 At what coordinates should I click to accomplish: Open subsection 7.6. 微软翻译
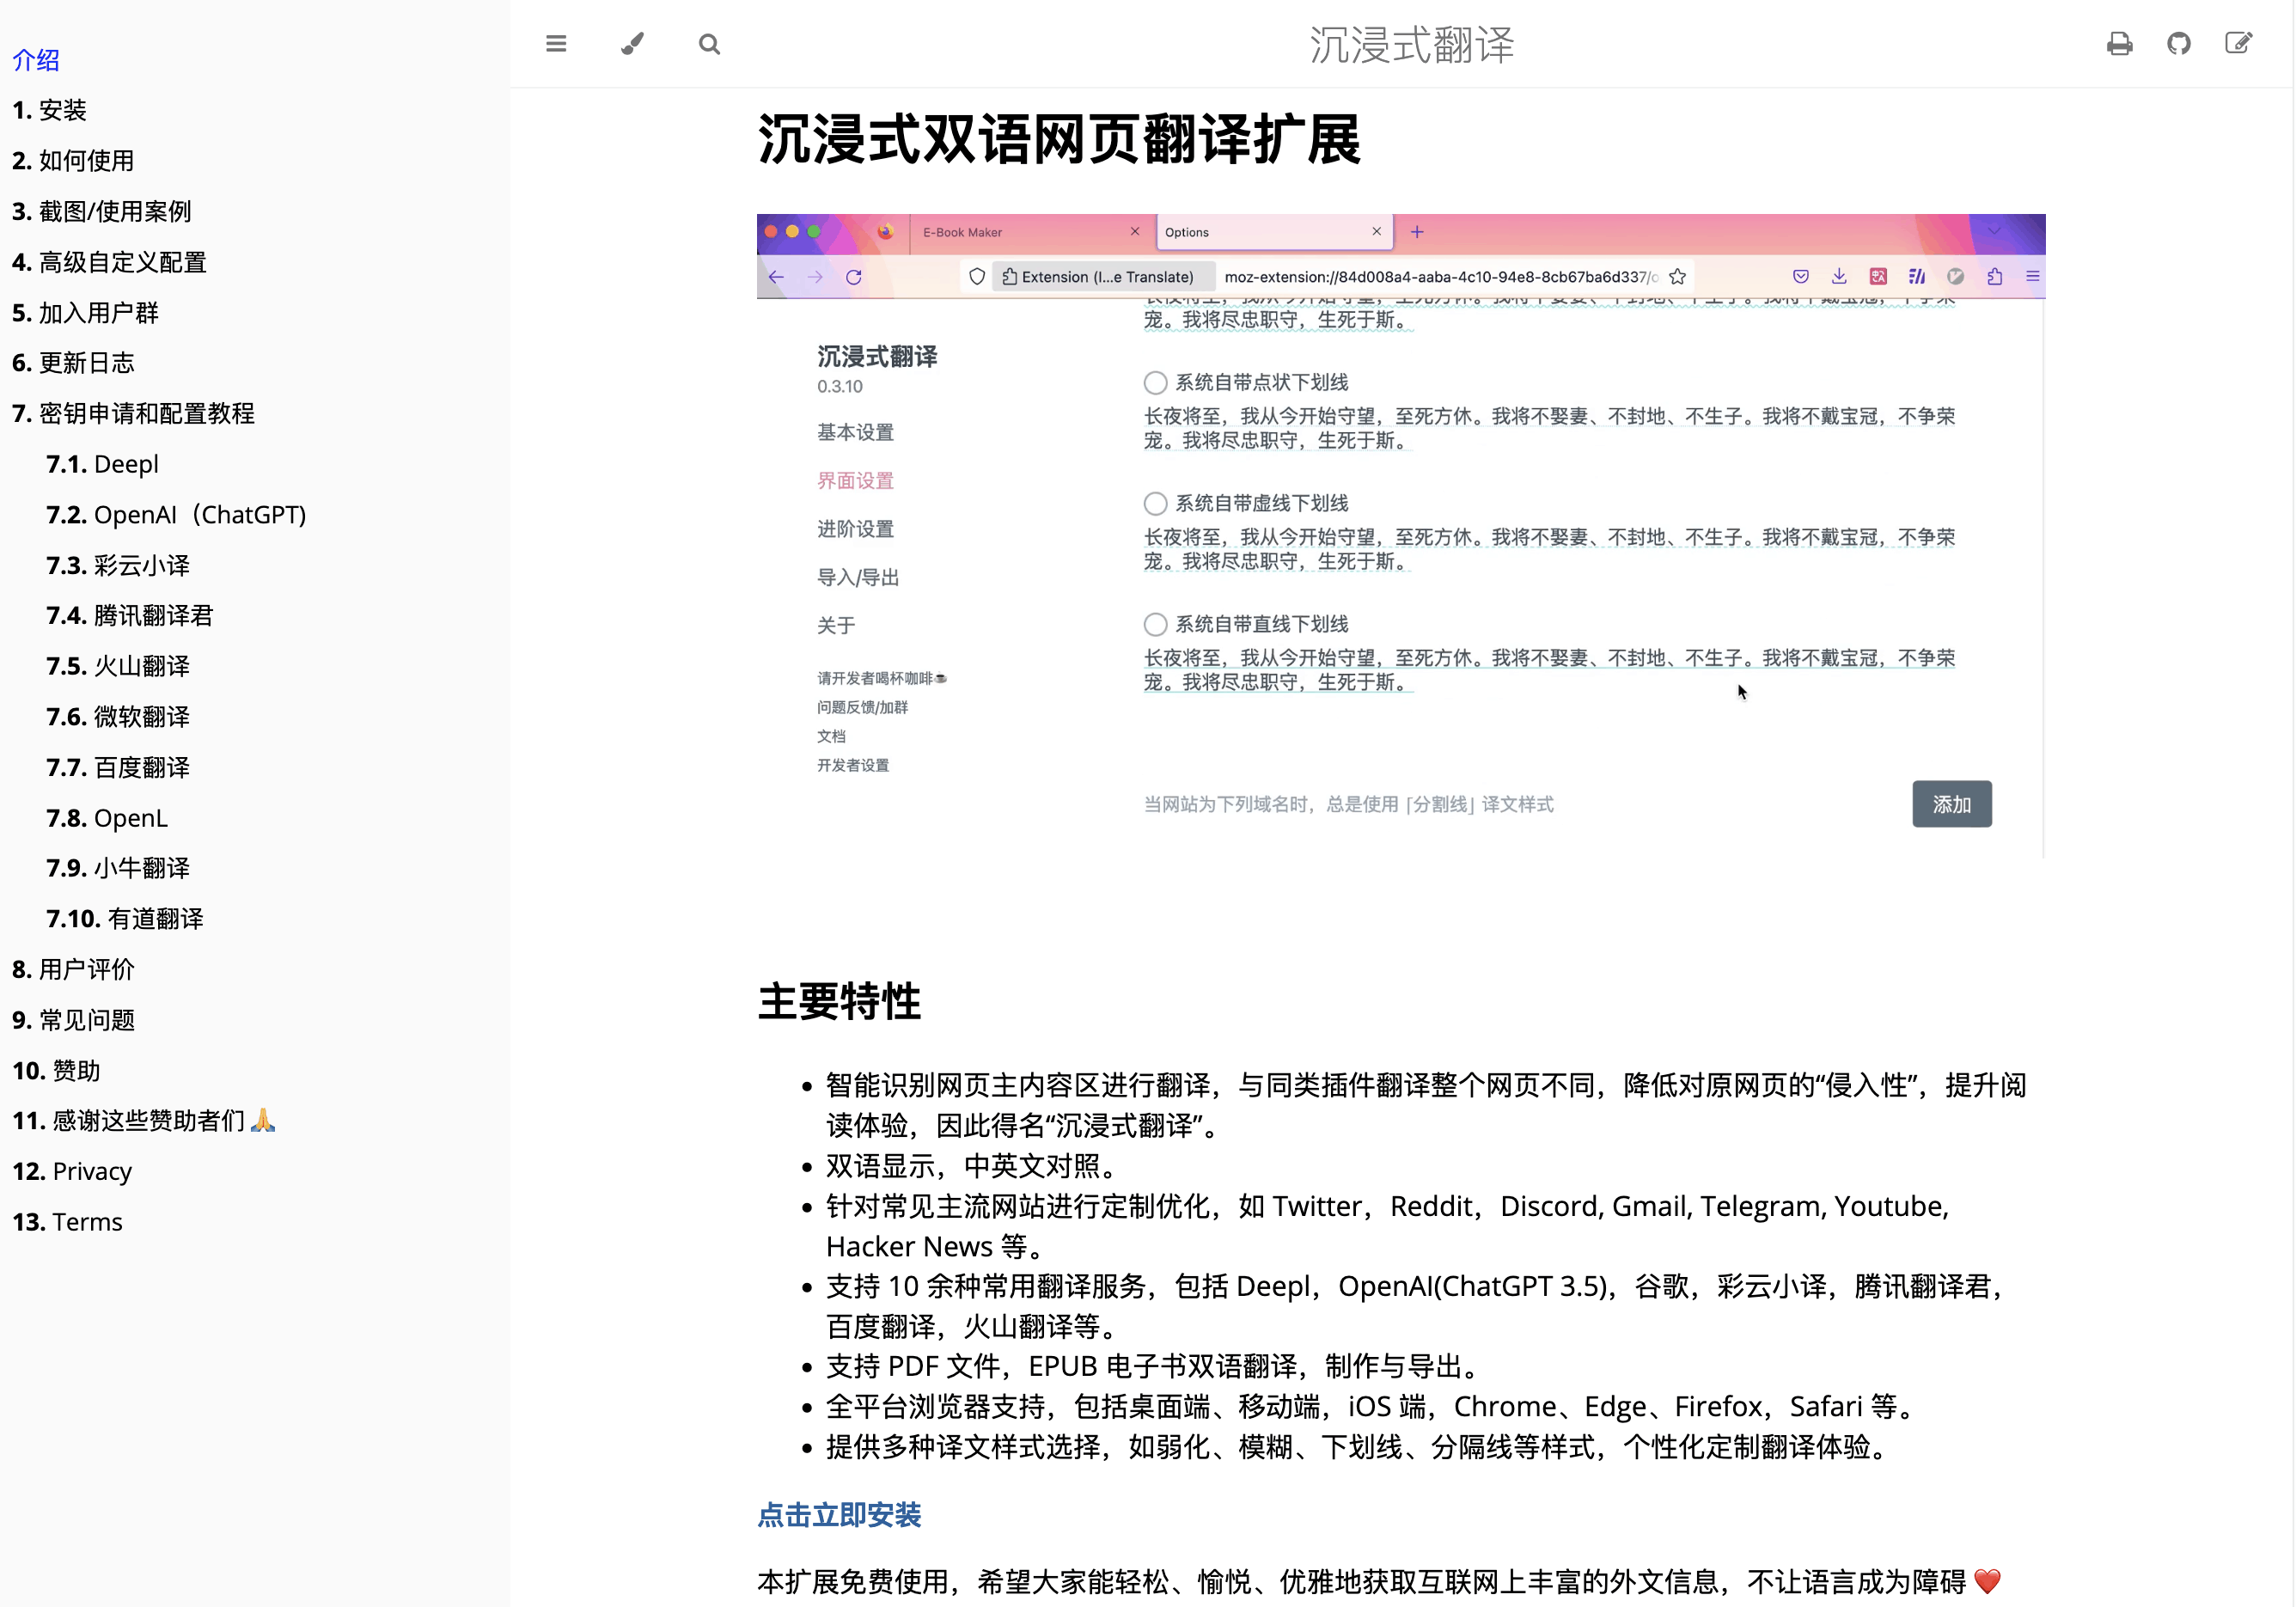[x=118, y=717]
